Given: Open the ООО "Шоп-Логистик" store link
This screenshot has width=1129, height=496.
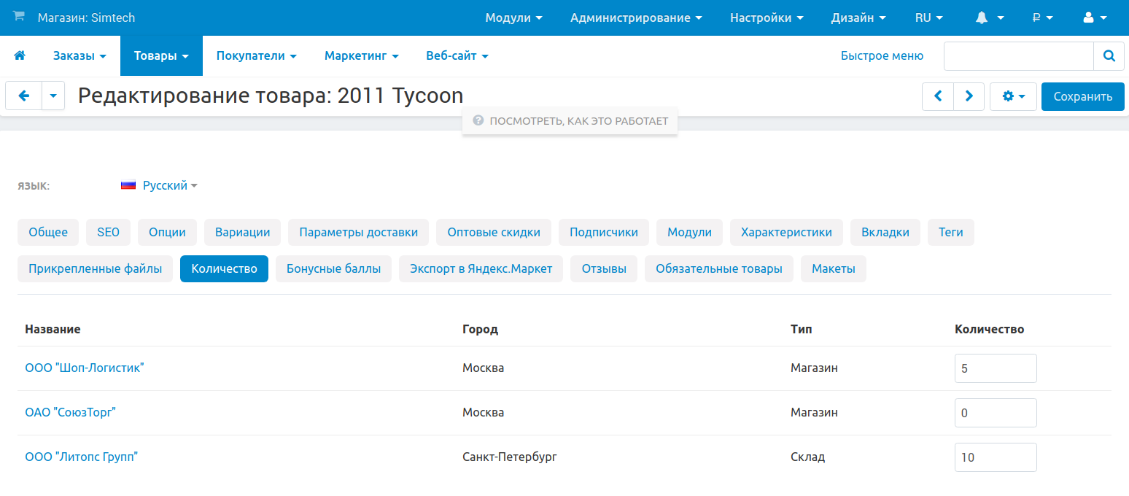Looking at the screenshot, I should pos(85,368).
